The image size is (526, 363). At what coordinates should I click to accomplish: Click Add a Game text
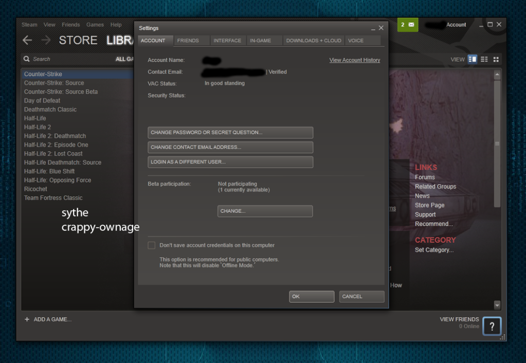[x=52, y=319]
